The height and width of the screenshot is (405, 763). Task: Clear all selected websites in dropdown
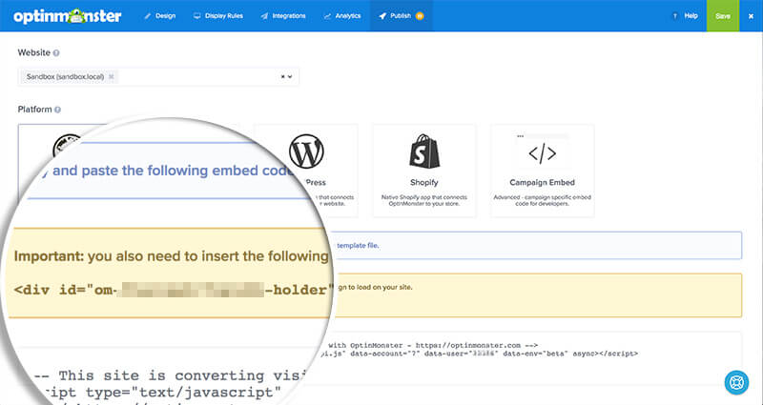(282, 77)
